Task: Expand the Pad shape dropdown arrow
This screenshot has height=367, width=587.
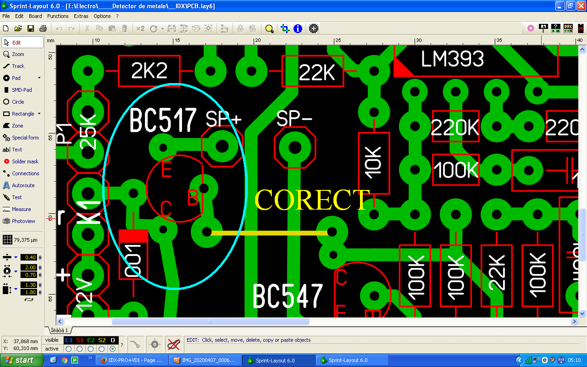Action: [39, 78]
